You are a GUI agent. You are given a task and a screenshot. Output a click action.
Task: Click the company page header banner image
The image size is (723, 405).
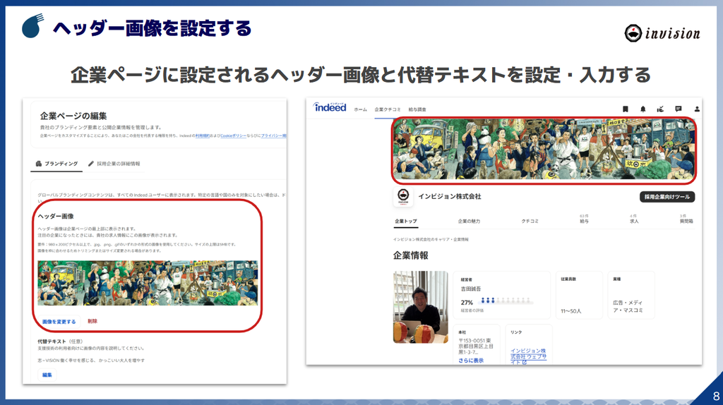544,150
